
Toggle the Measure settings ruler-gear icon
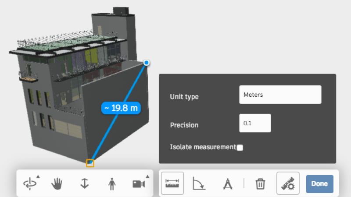coord(288,183)
